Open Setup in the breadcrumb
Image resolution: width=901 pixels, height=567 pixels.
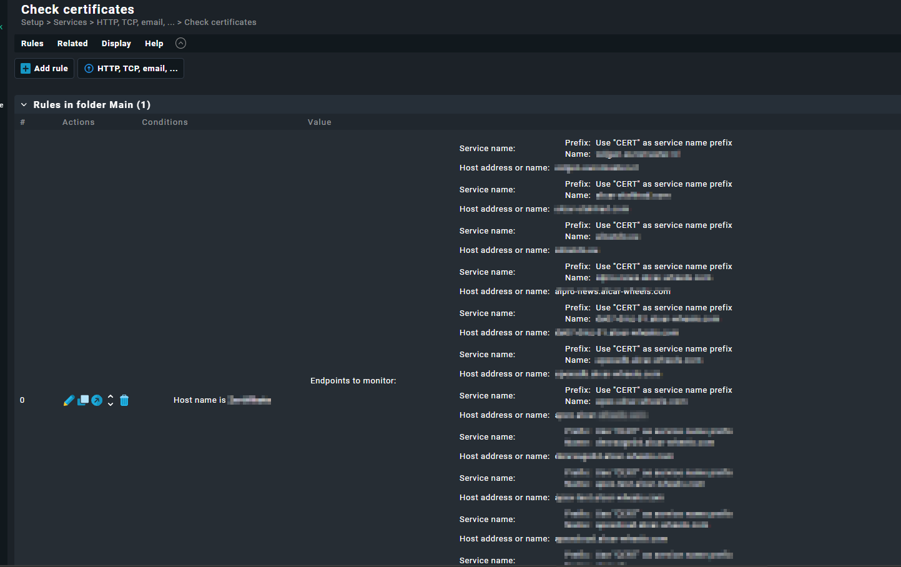(x=32, y=22)
